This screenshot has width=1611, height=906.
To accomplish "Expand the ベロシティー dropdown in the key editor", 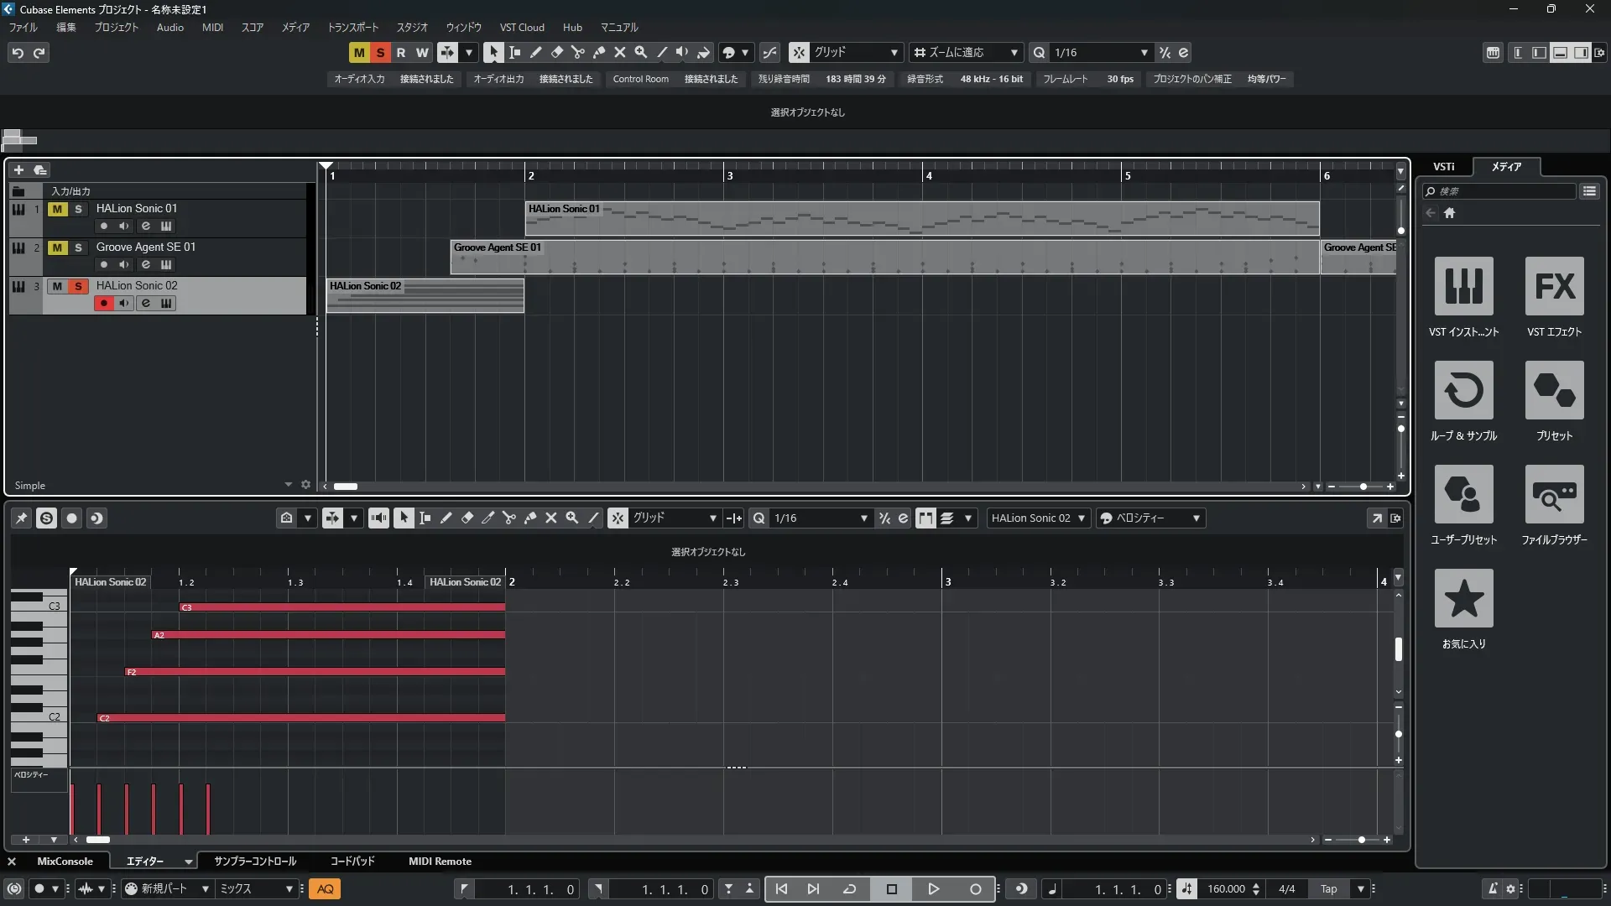I will [x=1196, y=518].
